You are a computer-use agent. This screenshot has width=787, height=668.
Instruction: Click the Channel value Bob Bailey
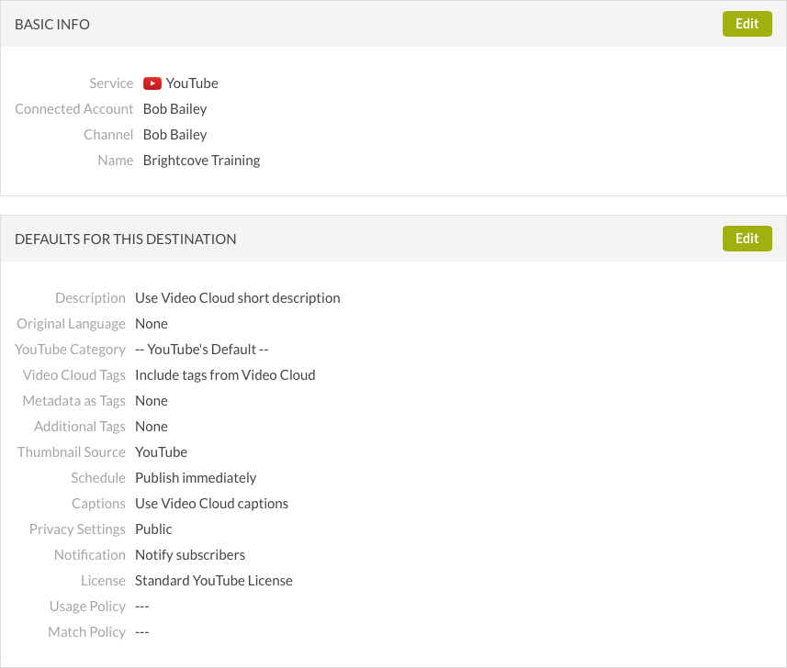[174, 135]
